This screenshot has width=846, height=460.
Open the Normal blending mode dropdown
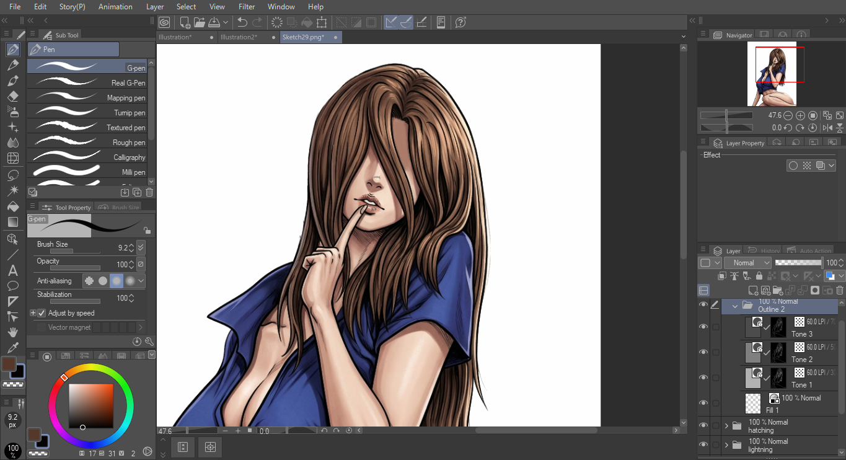pos(747,263)
